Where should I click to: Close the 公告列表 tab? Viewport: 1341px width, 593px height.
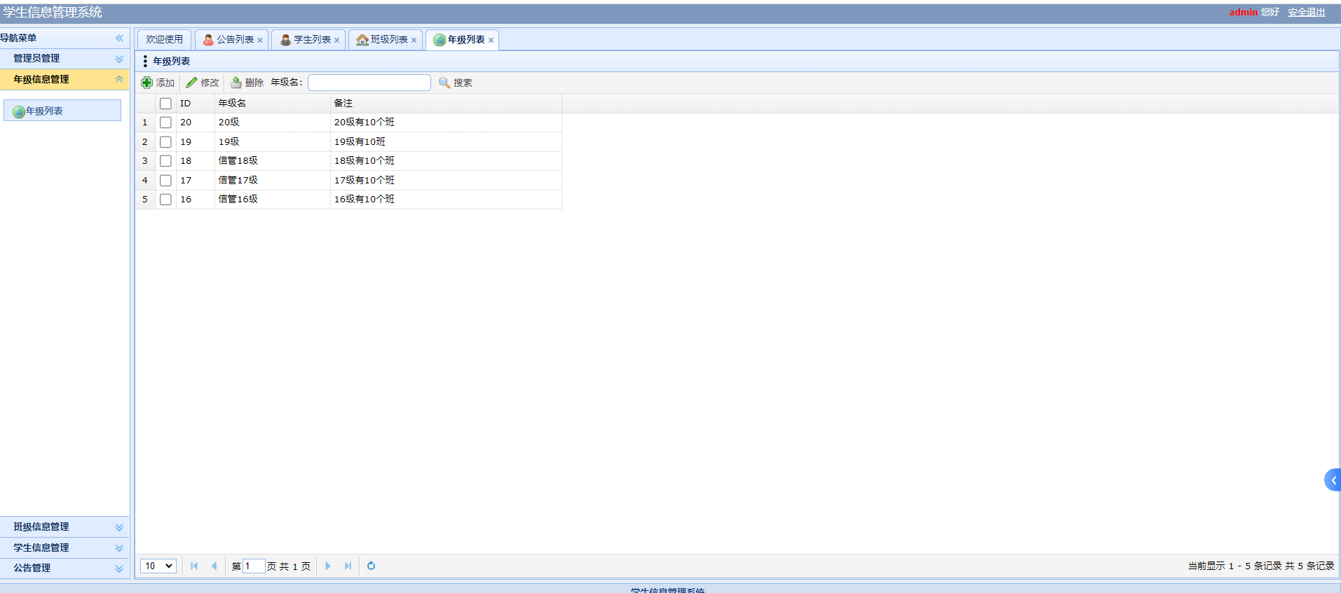(260, 40)
